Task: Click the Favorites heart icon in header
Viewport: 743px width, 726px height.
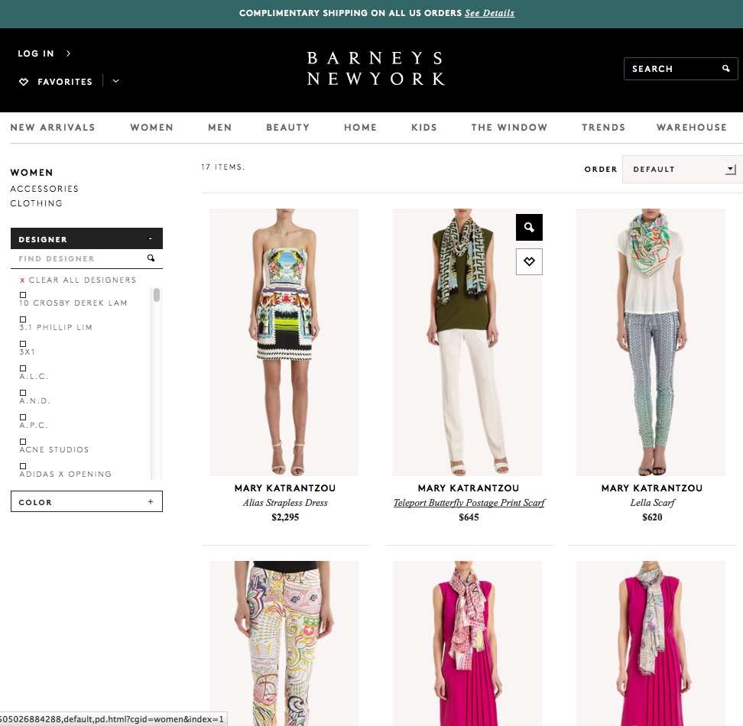Action: pos(24,82)
